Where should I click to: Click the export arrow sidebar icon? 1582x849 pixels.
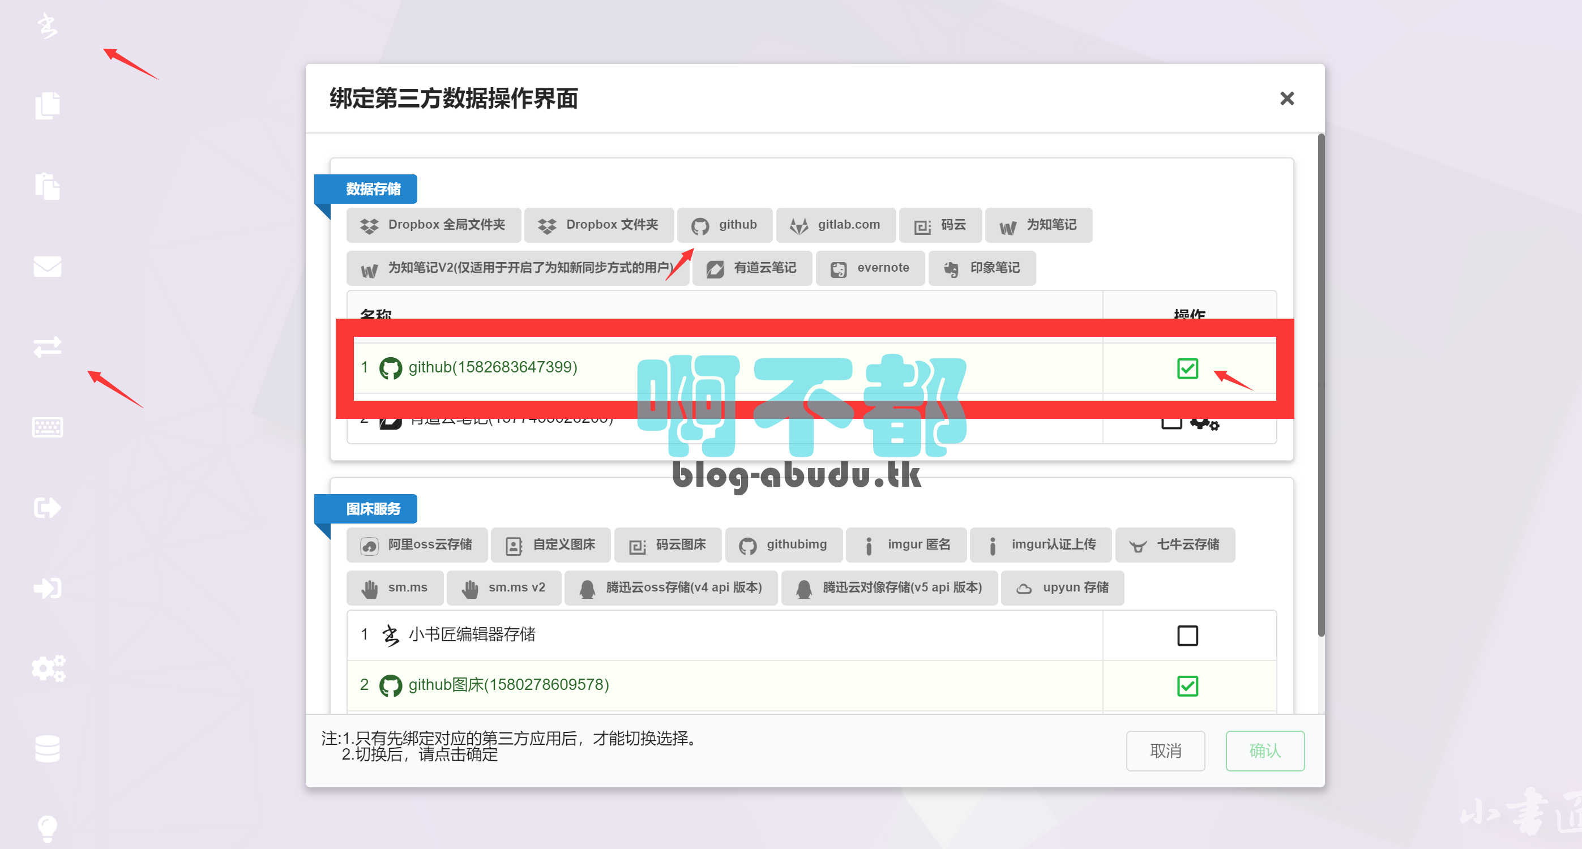pyautogui.click(x=48, y=508)
